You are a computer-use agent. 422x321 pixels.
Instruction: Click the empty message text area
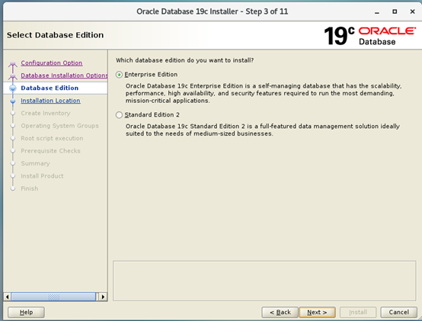click(264, 281)
